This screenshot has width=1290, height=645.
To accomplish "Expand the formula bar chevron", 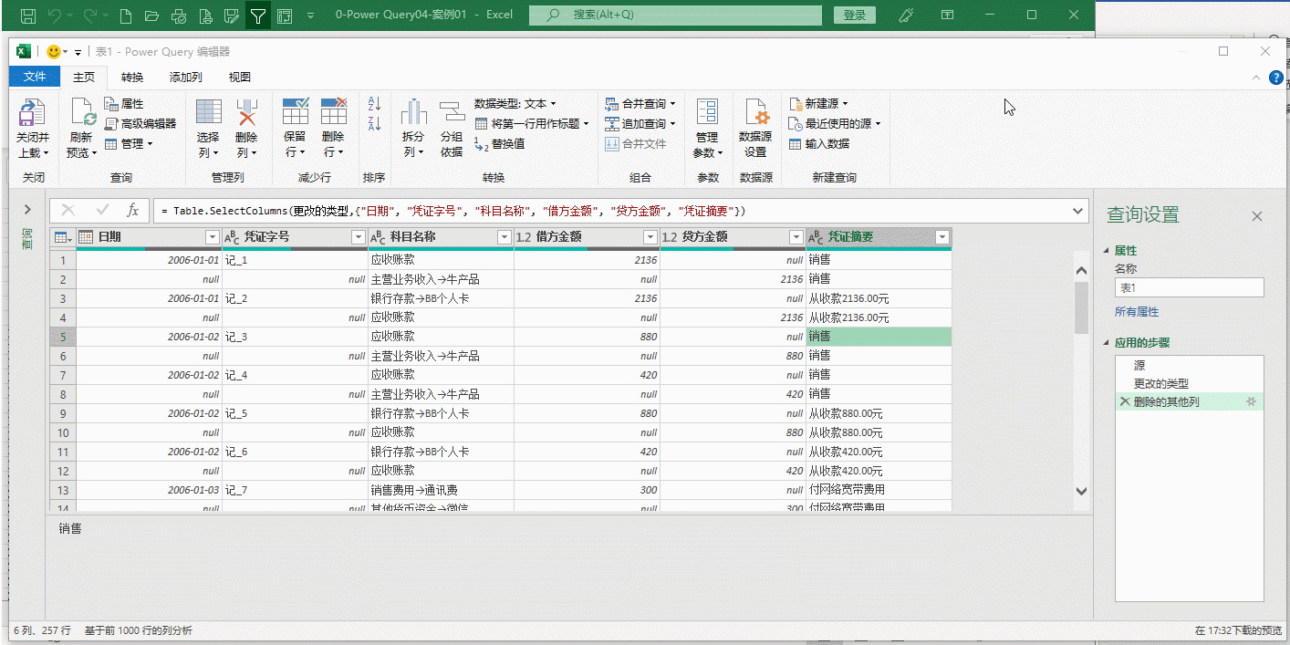I will point(1078,211).
